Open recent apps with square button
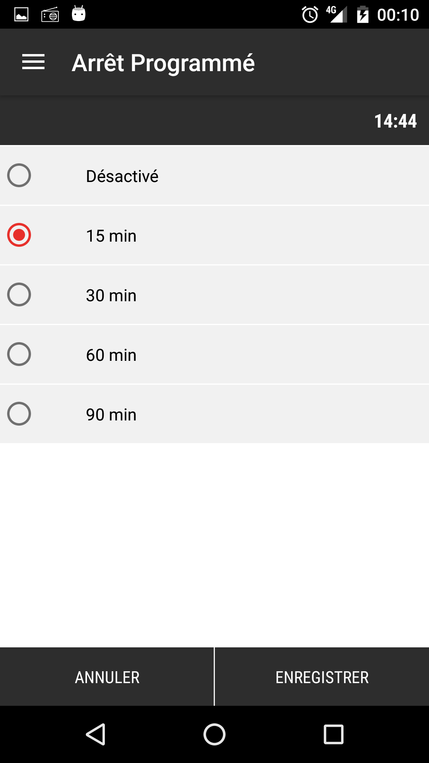 (334, 734)
